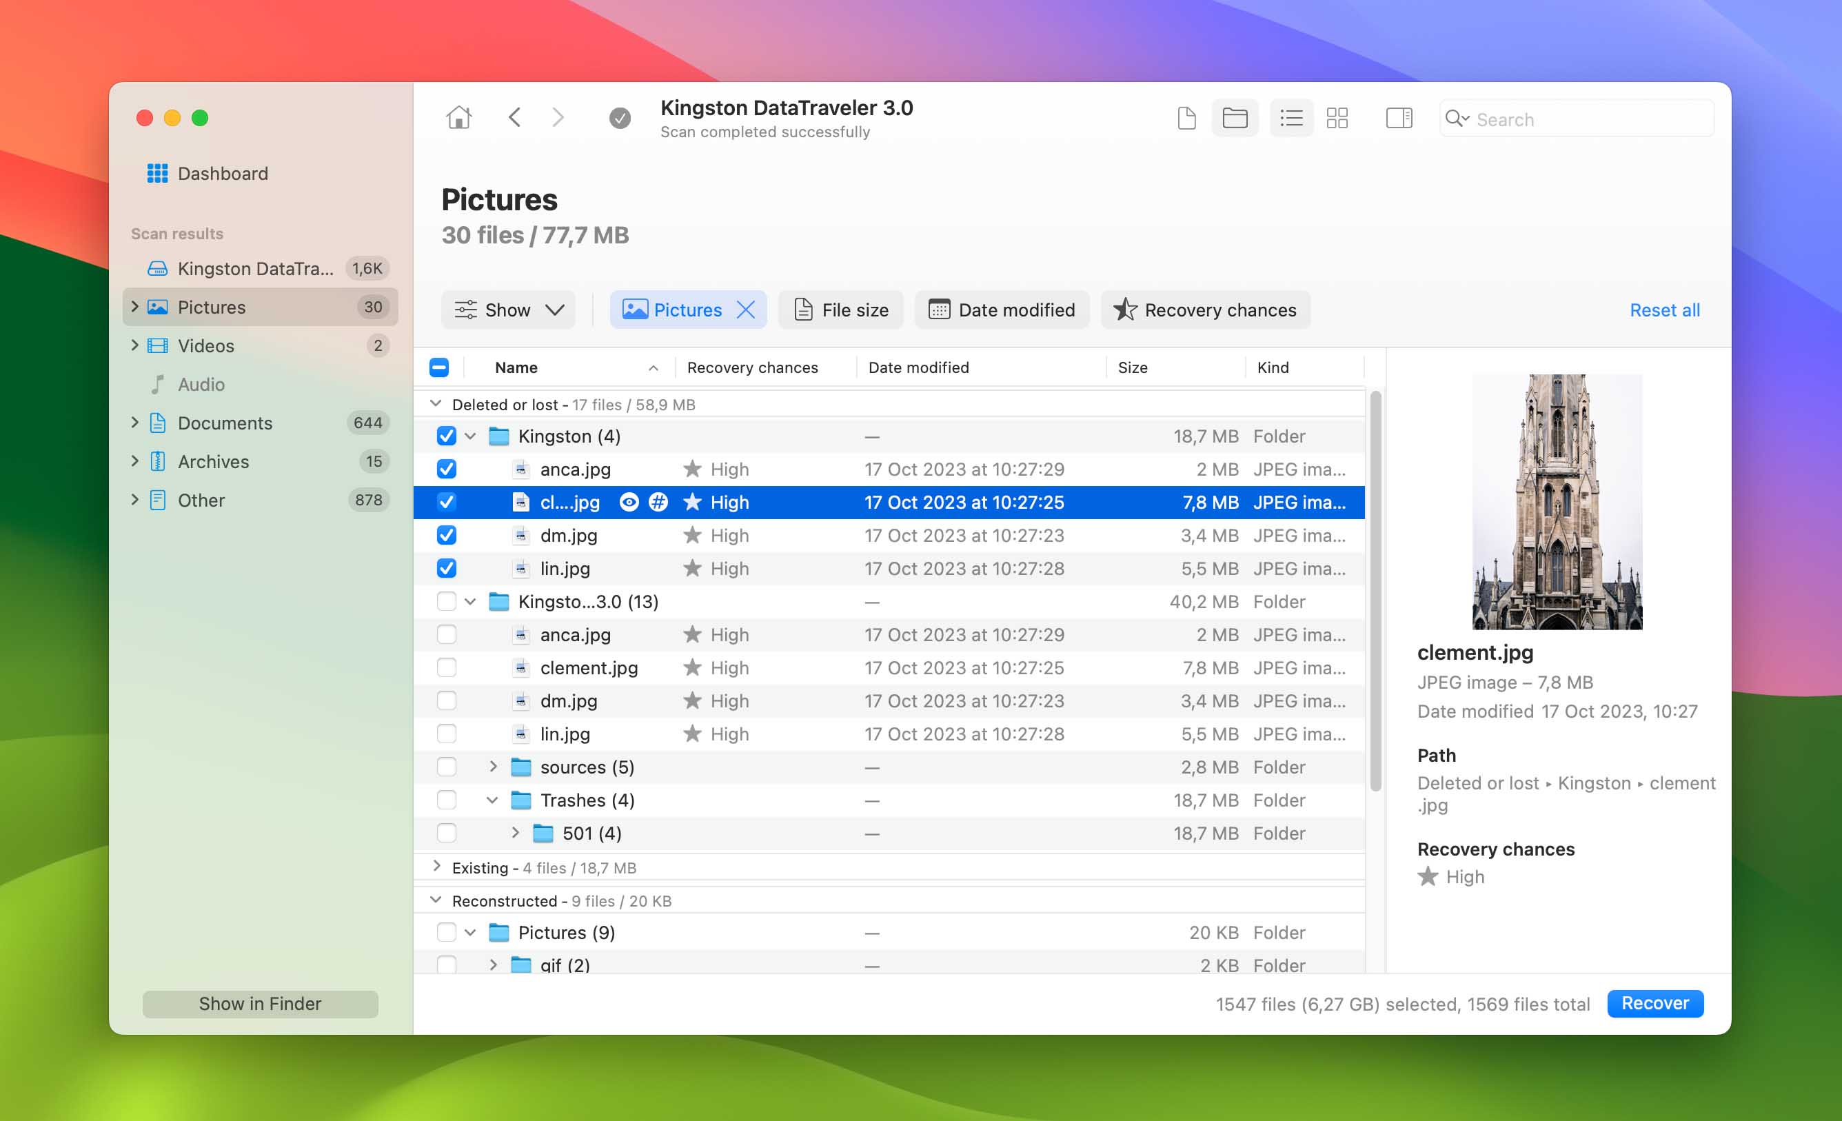The width and height of the screenshot is (1842, 1121).
Task: Remove the Pictures filter with X
Action: click(x=745, y=310)
